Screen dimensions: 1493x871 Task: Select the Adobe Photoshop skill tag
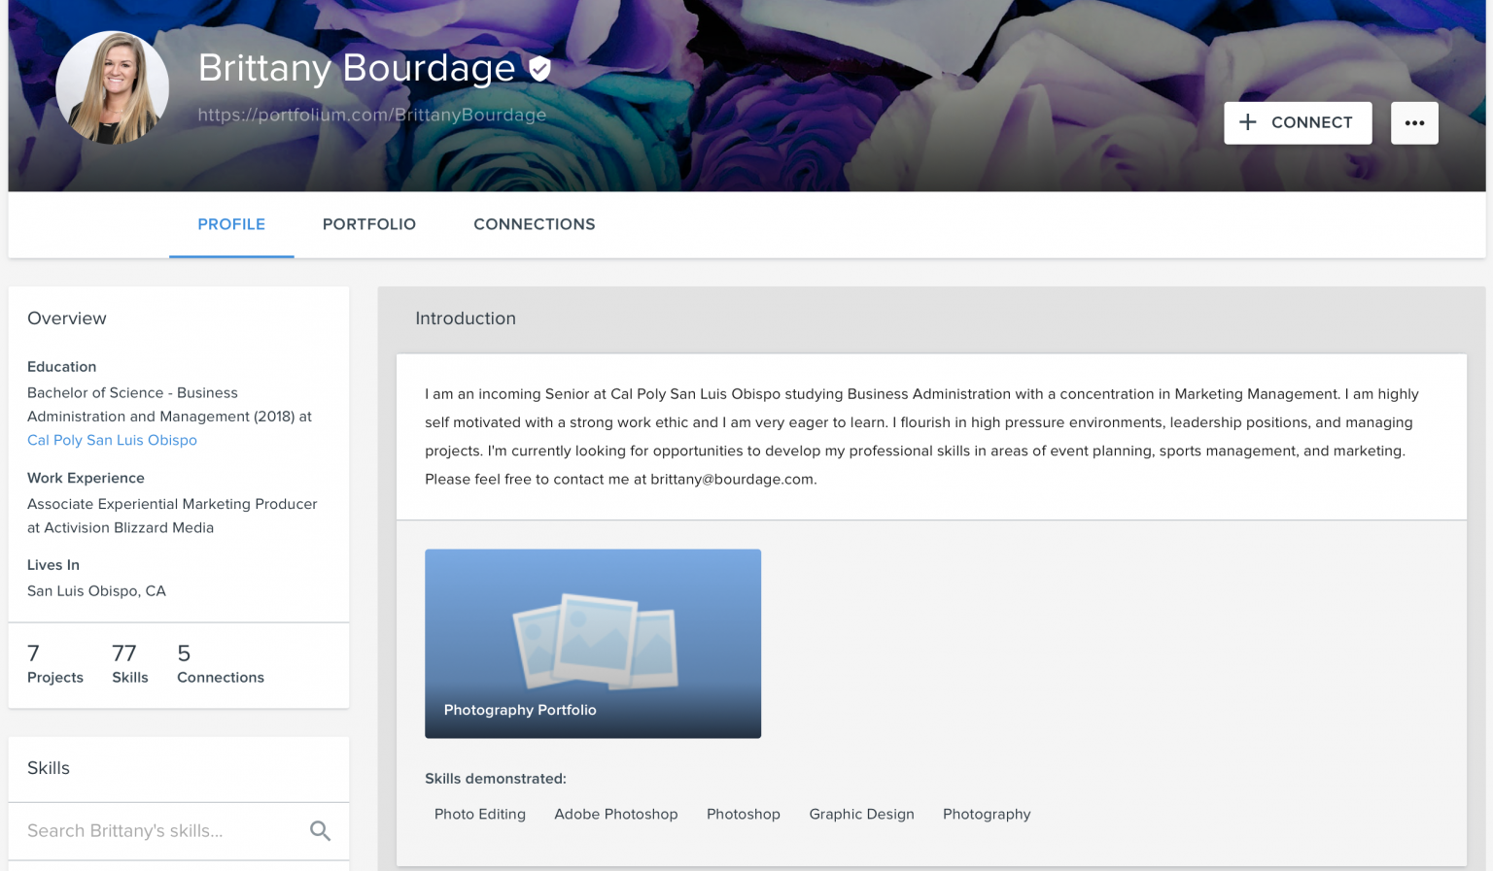pyautogui.click(x=616, y=815)
